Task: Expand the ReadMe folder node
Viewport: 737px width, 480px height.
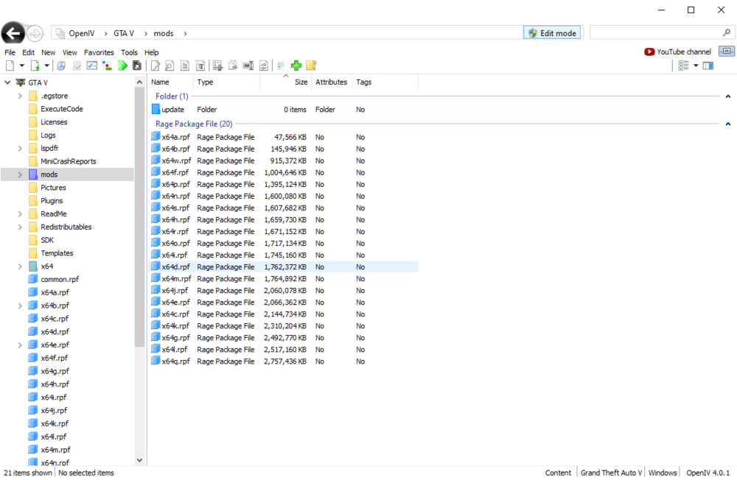Action: [x=20, y=214]
